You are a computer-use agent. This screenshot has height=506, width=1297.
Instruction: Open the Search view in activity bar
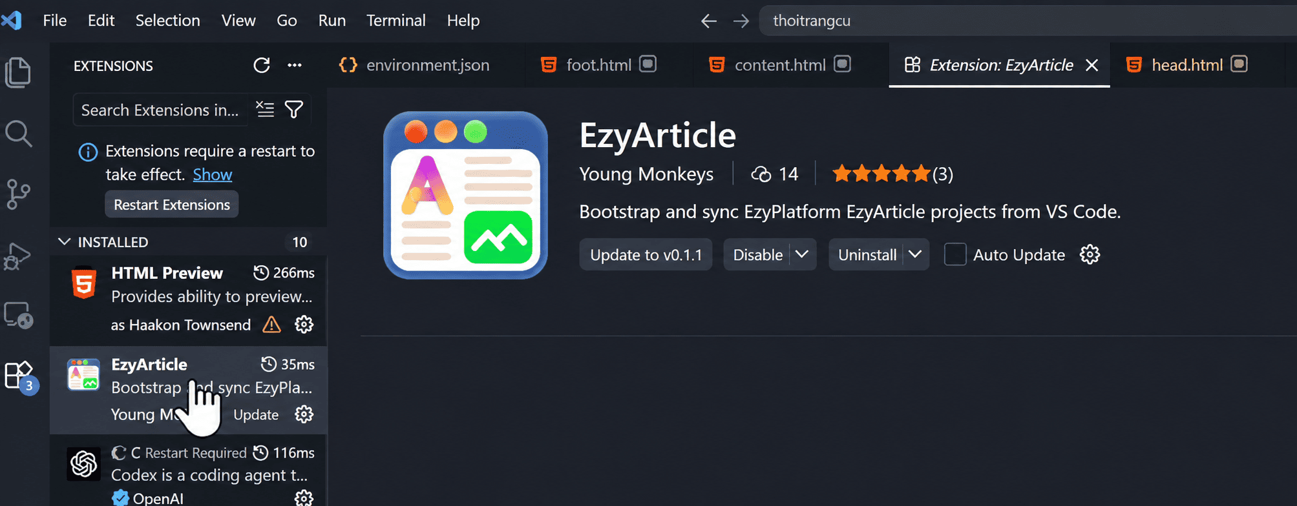click(18, 134)
